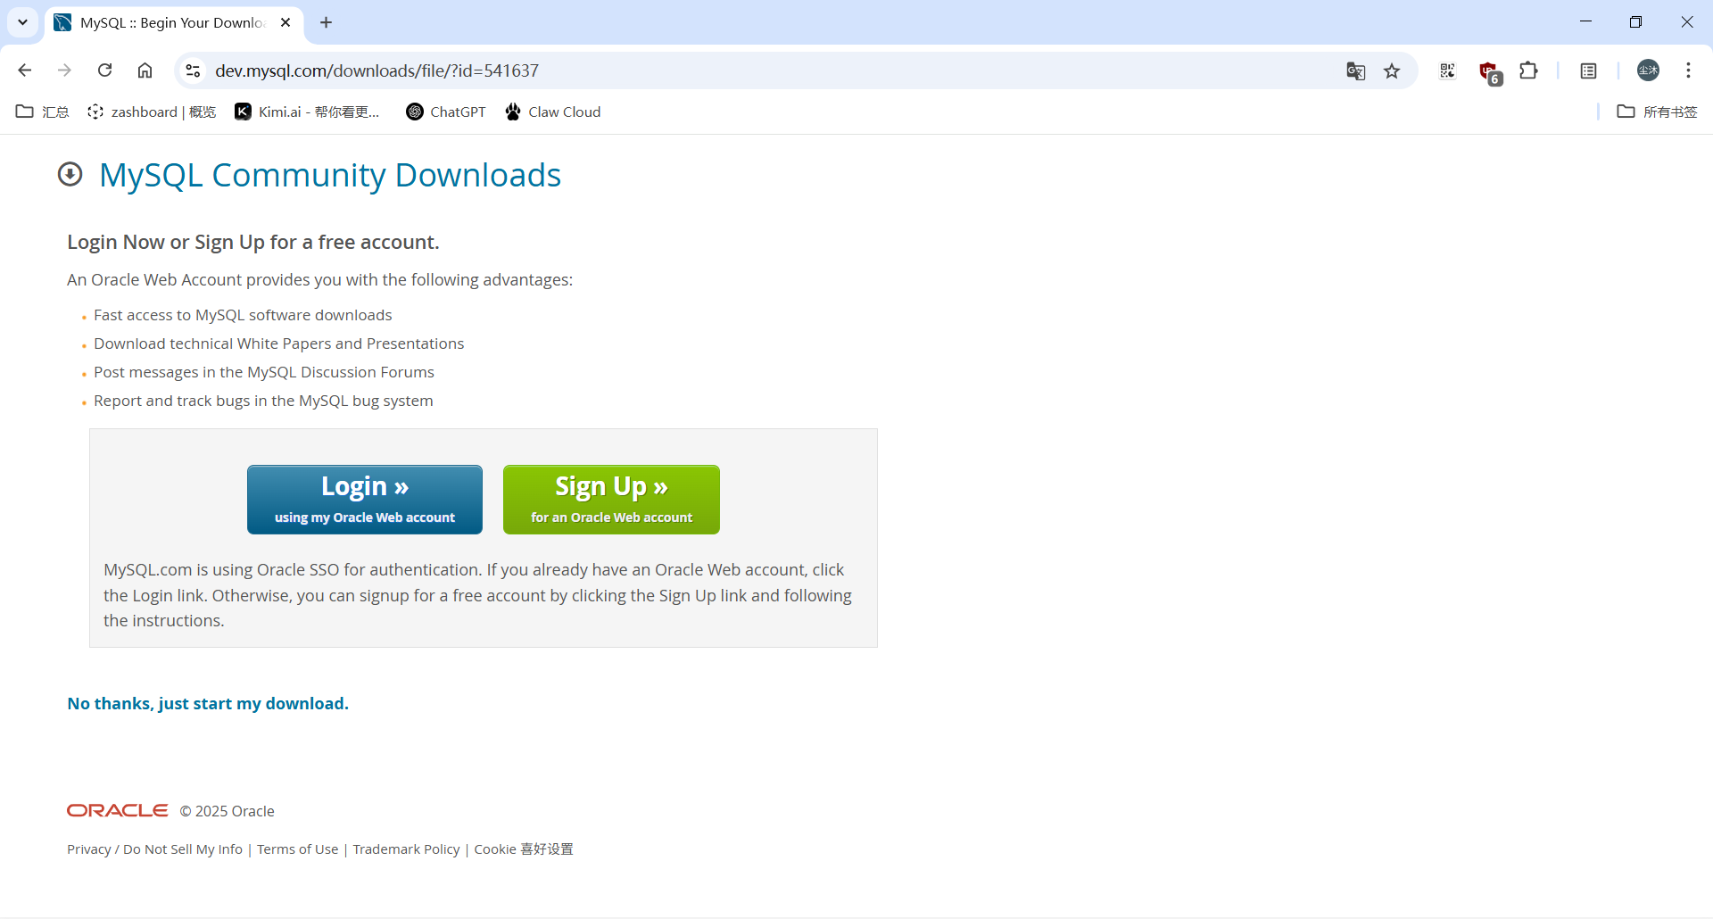Open a new tab with plus button
The image size is (1713, 919).
(327, 22)
